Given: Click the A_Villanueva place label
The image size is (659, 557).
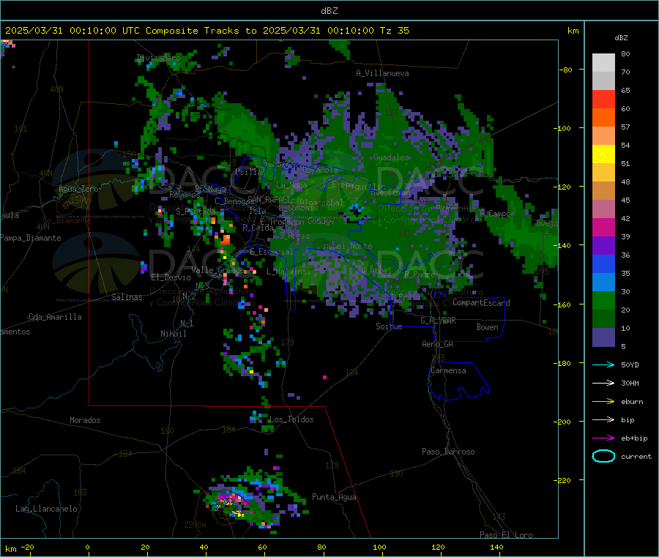Looking at the screenshot, I should click(x=382, y=73).
